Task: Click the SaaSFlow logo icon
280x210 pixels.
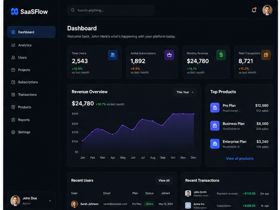Action: 15,11
